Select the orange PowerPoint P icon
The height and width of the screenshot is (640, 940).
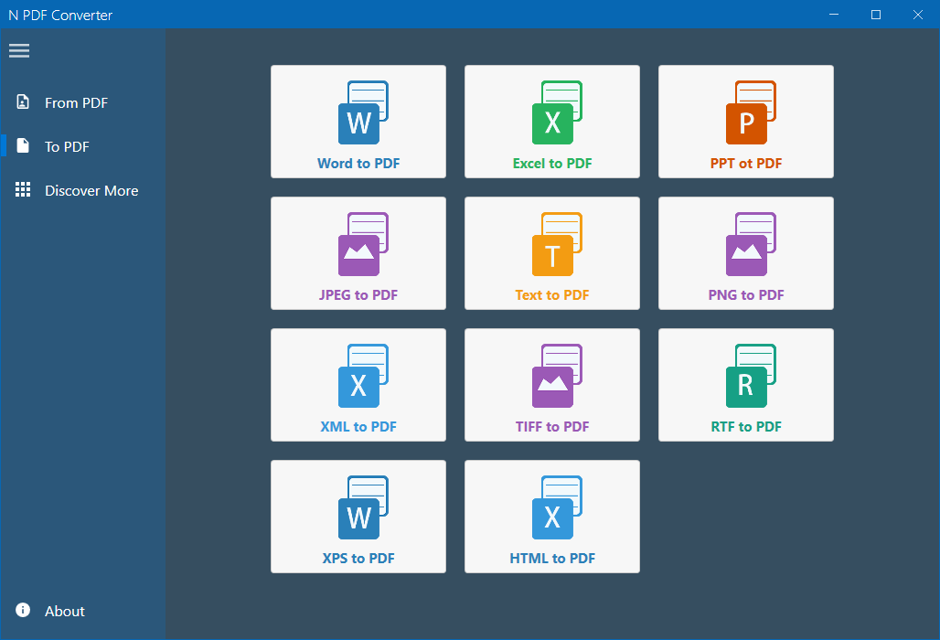coord(751,112)
